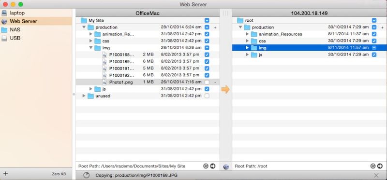
Task: Toggle local production folder checkbox
Action: (207, 28)
